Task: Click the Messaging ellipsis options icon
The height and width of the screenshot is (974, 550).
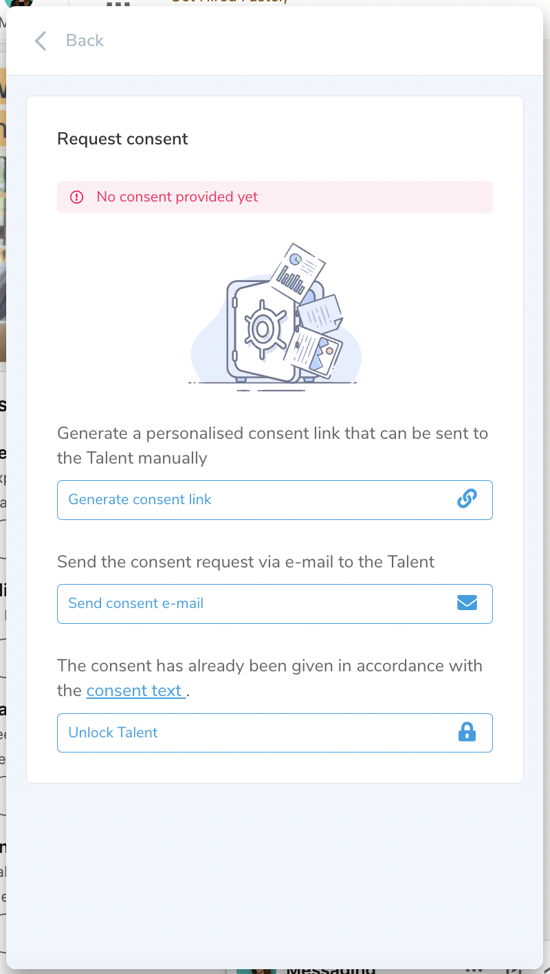Action: [473, 971]
